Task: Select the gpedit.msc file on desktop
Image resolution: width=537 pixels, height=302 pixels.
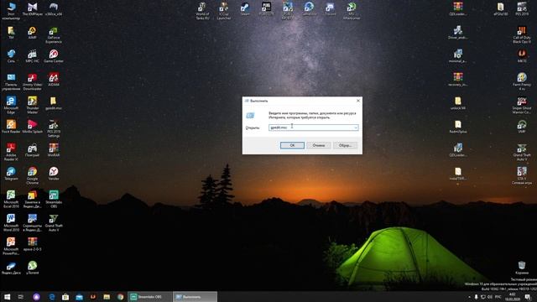Action: 54,103
